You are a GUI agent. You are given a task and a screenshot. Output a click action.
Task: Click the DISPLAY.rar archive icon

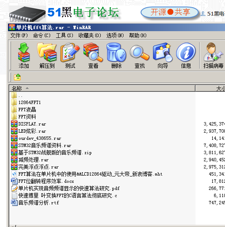tap(14, 124)
